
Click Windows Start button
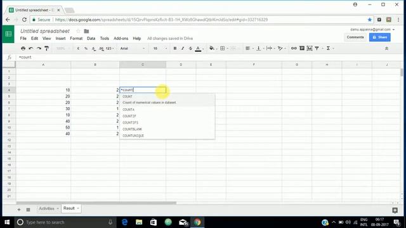pos(7,222)
